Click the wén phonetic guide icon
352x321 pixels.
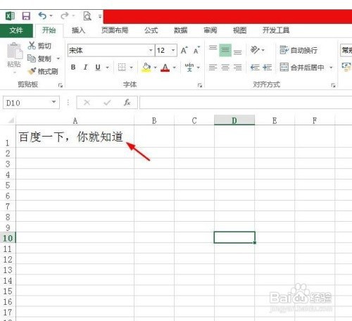pos(189,68)
